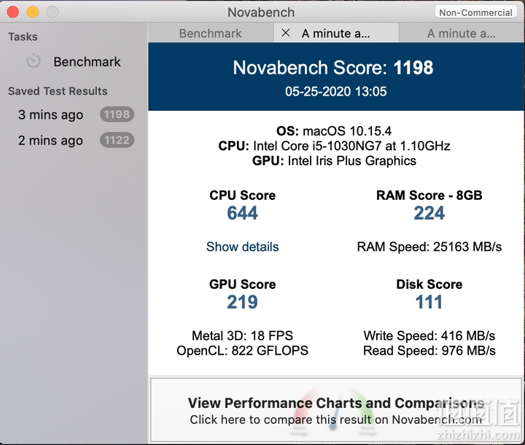Click the yellow minimize window button
This screenshot has height=445, width=525.
pyautogui.click(x=33, y=12)
